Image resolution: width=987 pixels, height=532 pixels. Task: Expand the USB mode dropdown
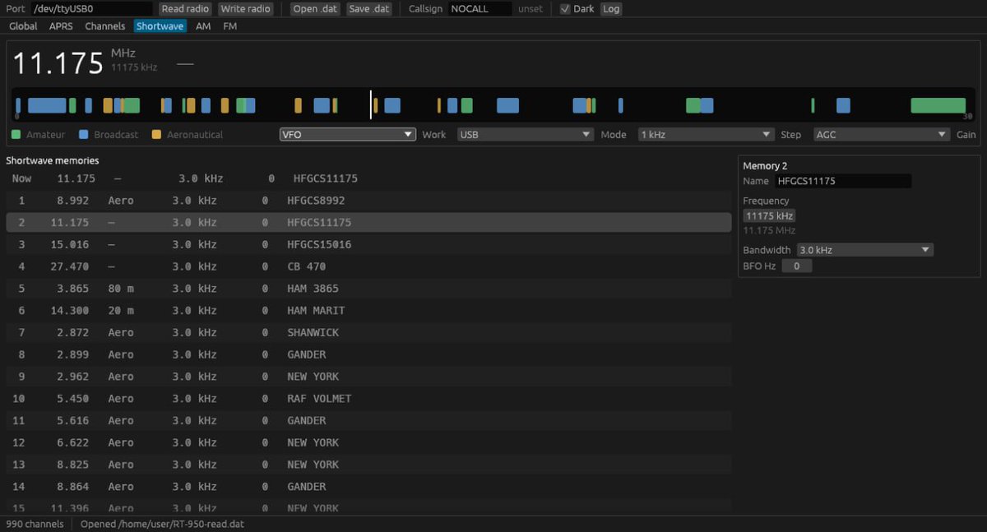tap(526, 134)
